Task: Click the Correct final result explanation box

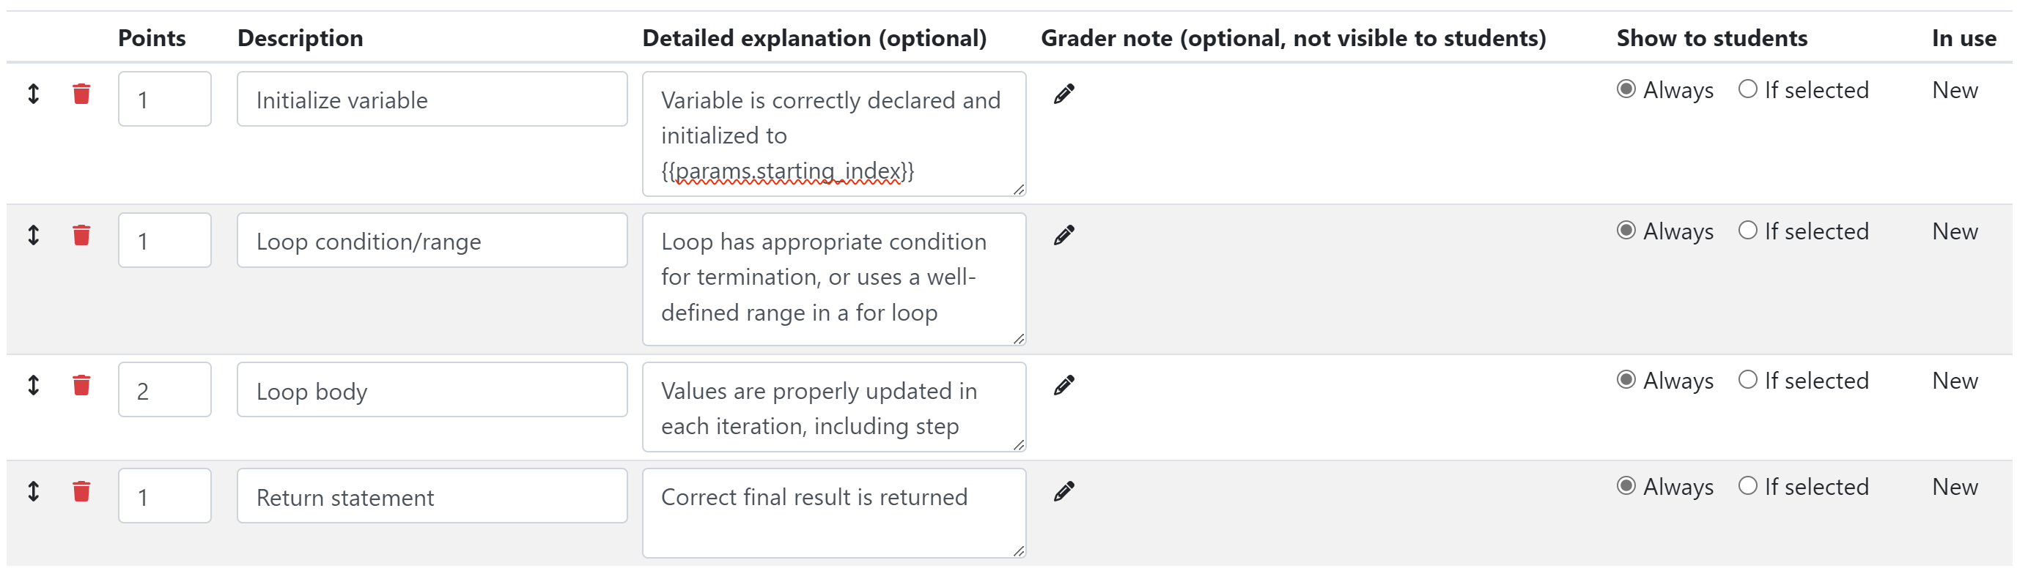Action: [834, 513]
